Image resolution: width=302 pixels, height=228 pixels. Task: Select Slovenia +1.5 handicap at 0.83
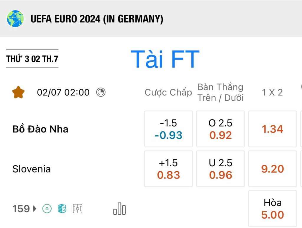(x=168, y=169)
